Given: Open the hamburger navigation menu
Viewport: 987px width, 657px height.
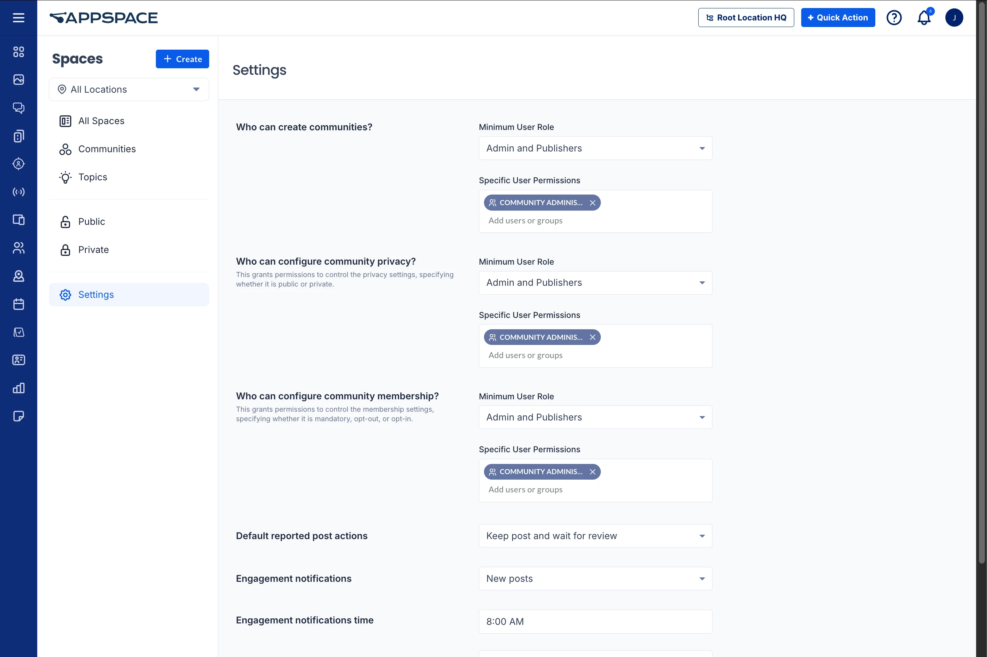Looking at the screenshot, I should (x=18, y=18).
